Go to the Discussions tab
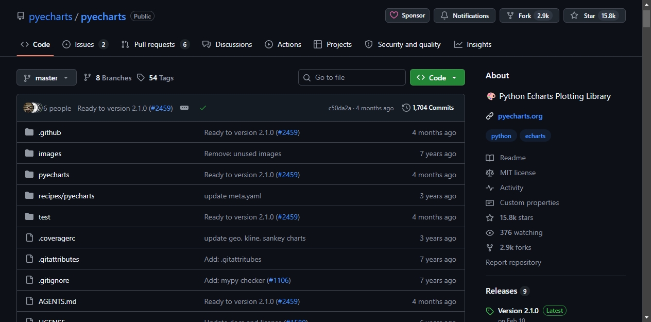Screen dimensions: 651x322 click(227, 44)
